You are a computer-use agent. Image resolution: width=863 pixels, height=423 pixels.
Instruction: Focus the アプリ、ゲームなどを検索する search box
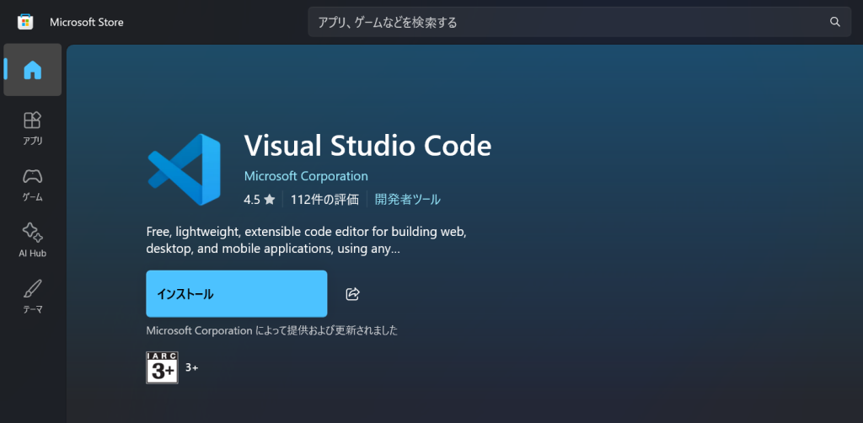coord(565,22)
